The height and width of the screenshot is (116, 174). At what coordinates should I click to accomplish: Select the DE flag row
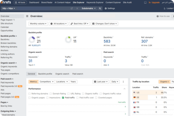153,97
